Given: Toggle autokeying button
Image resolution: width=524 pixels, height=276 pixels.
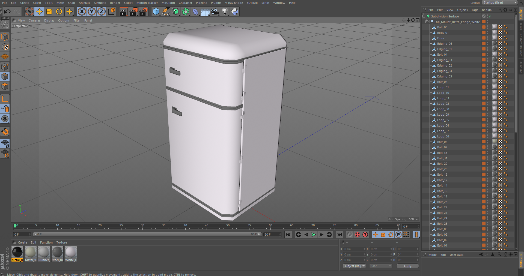Looking at the screenshot, I should point(358,235).
